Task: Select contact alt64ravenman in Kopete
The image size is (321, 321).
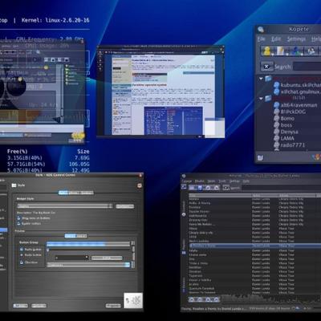Action: (x=296, y=105)
